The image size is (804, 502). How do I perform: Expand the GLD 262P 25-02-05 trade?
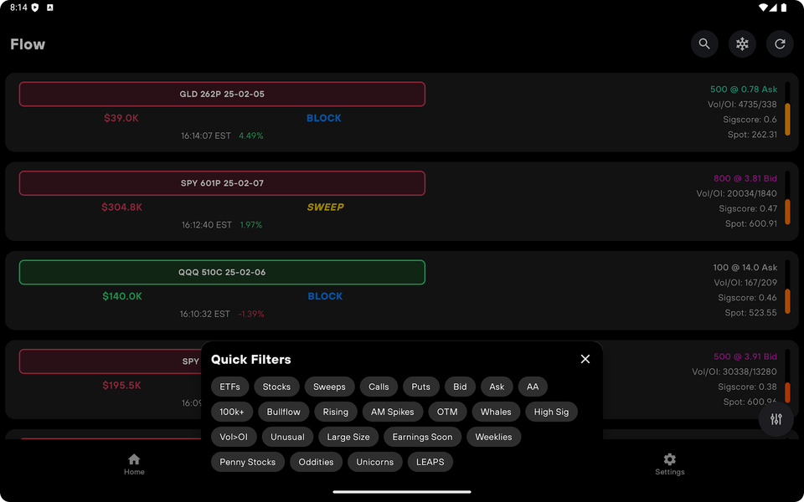point(222,94)
